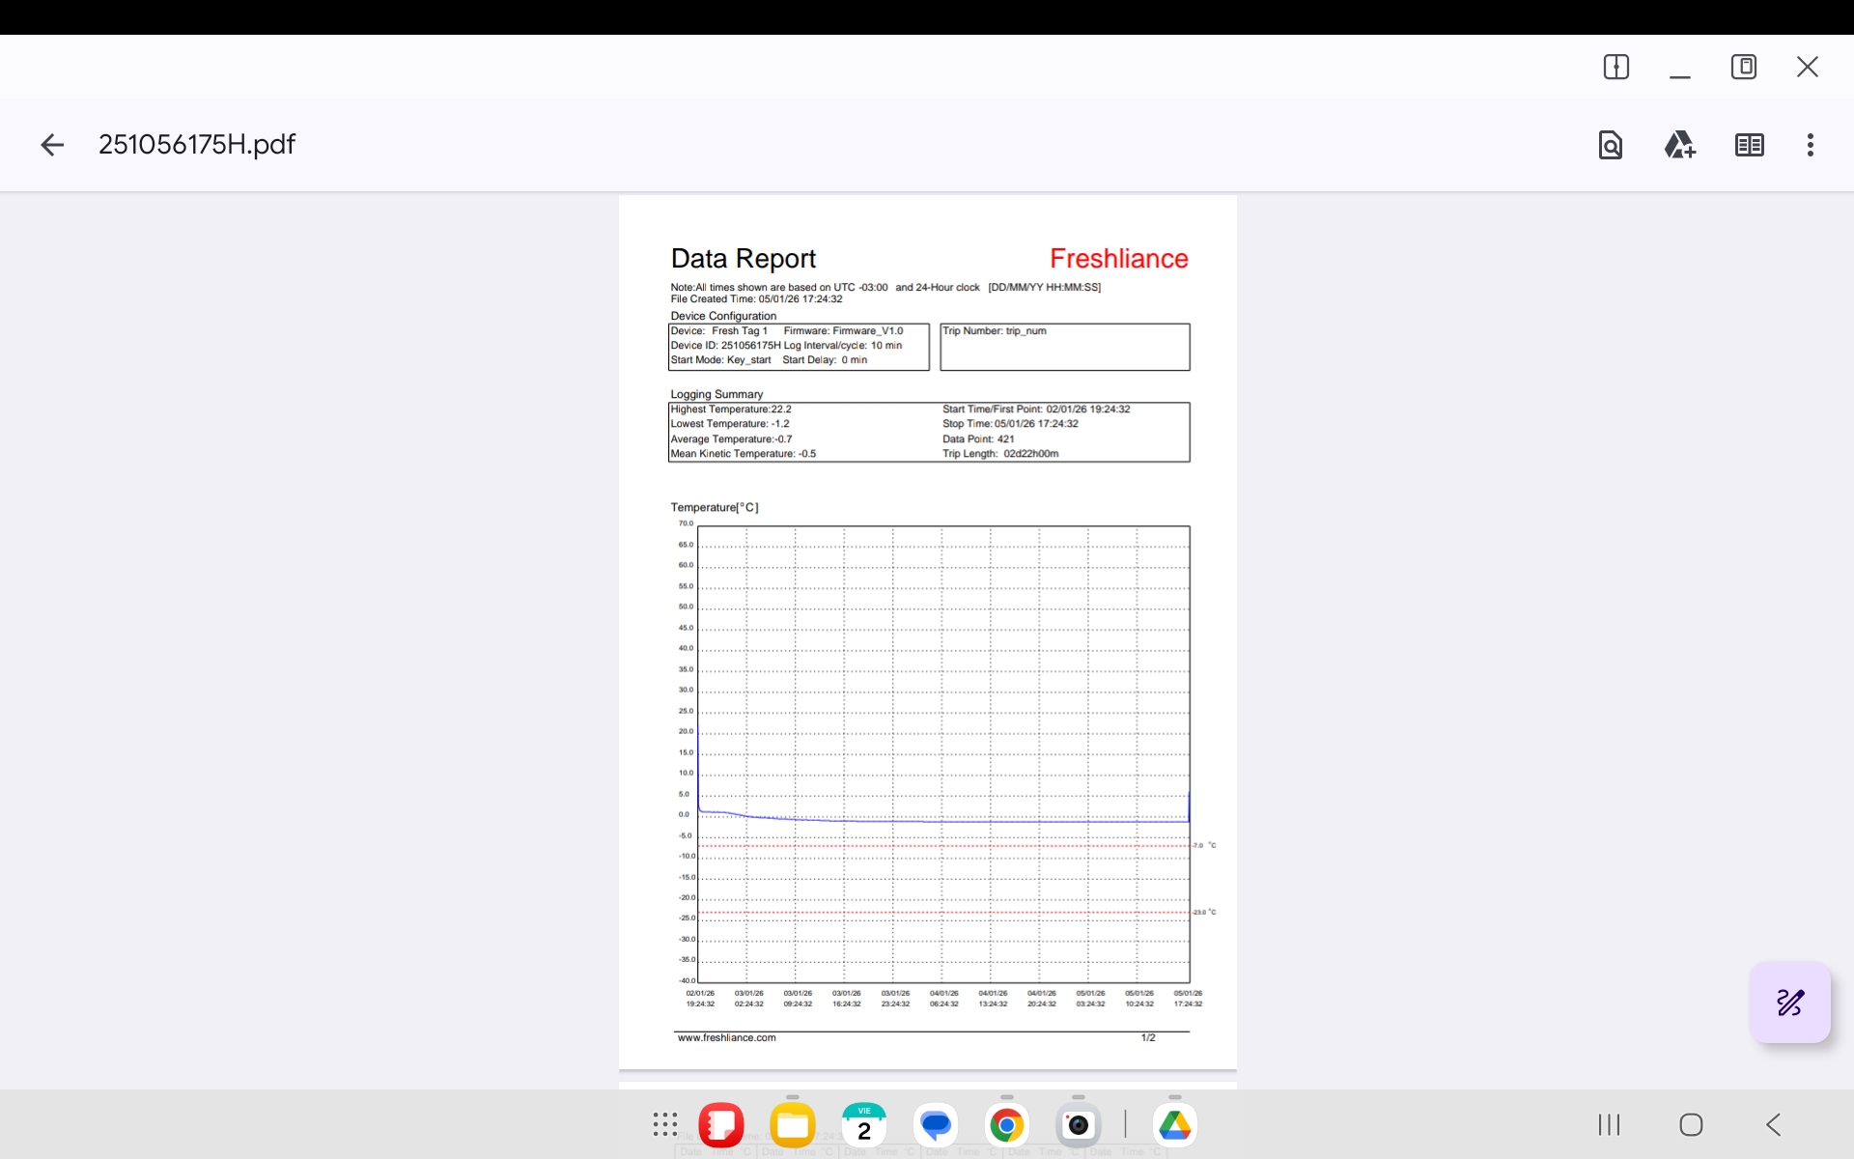The width and height of the screenshot is (1854, 1159).
Task: Go back using the arrow icon
Action: click(52, 145)
